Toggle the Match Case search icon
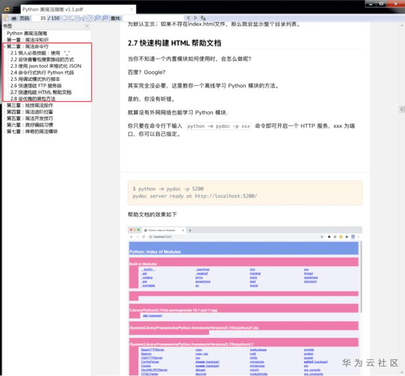 tap(203, 18)
